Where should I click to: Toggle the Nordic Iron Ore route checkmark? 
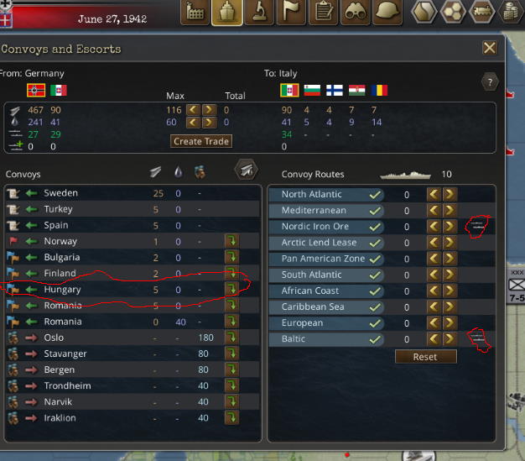click(x=375, y=227)
